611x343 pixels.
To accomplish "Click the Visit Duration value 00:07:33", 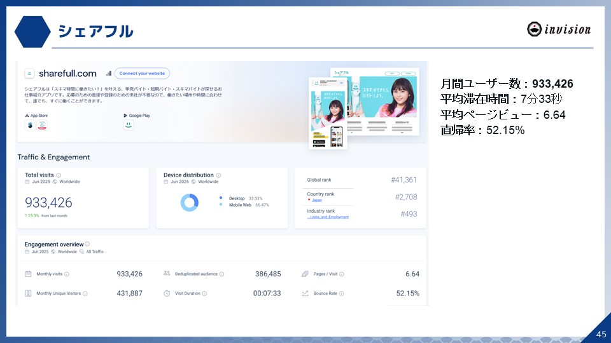I will coord(267,293).
